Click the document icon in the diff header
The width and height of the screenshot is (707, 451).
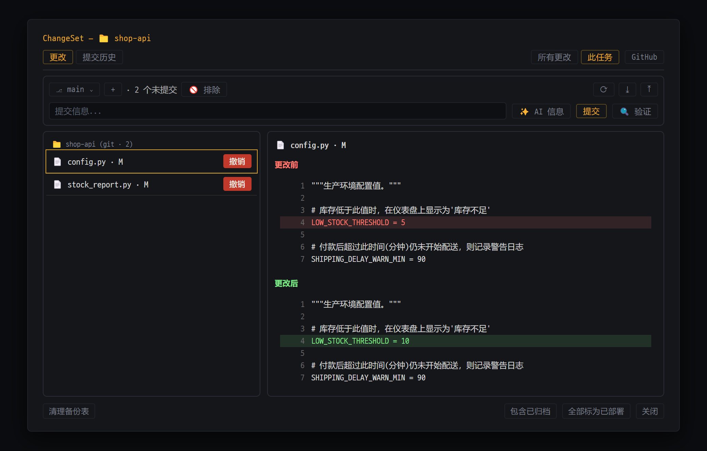pyautogui.click(x=280, y=145)
